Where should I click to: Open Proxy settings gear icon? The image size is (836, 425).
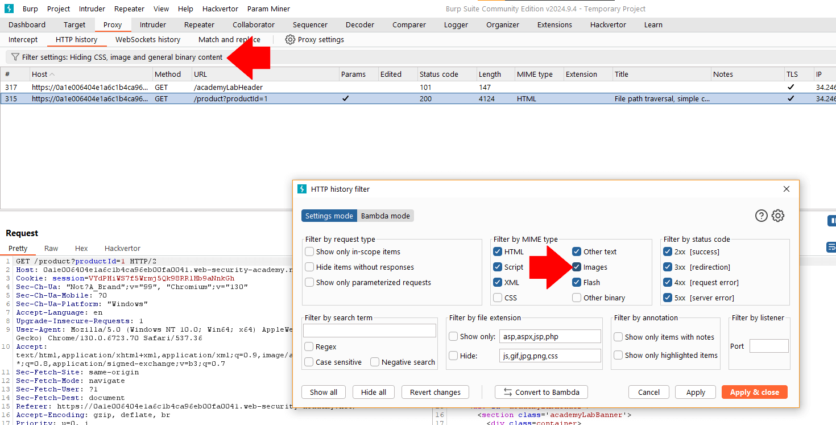tap(290, 40)
